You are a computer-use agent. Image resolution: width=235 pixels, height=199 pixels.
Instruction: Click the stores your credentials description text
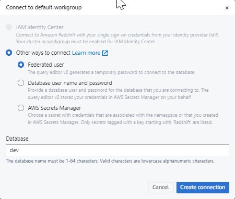[118, 94]
